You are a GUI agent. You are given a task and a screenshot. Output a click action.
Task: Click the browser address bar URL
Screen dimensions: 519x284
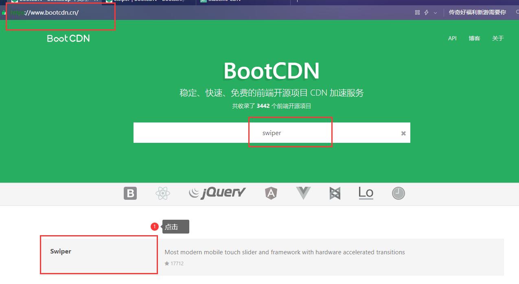(45, 13)
